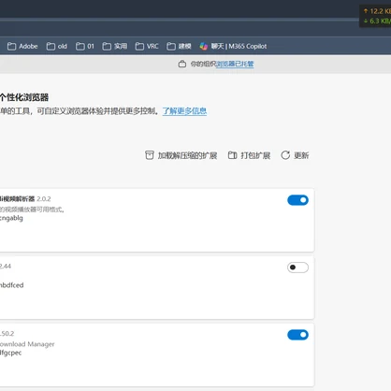Screen dimensions: 391x391
Task: Disable the 视频解析器 2.0.2 extension toggle
Action: coord(297,200)
